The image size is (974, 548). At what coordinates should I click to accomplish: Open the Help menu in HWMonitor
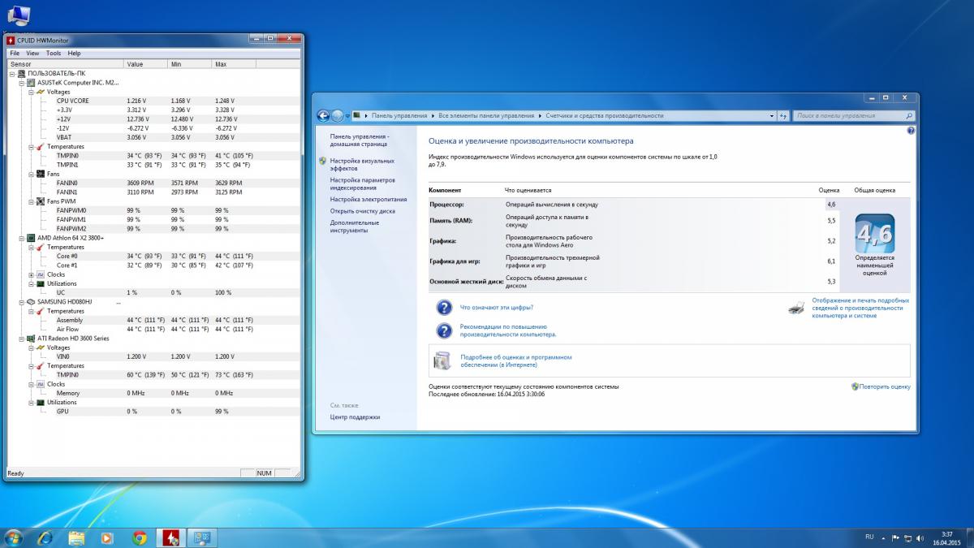[74, 54]
